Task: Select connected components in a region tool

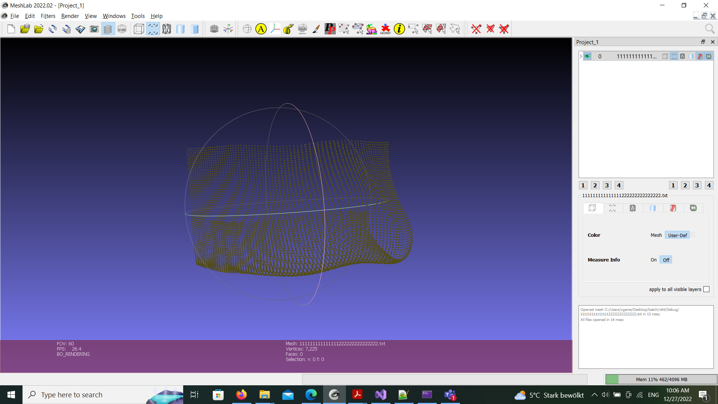Action: pos(441,29)
